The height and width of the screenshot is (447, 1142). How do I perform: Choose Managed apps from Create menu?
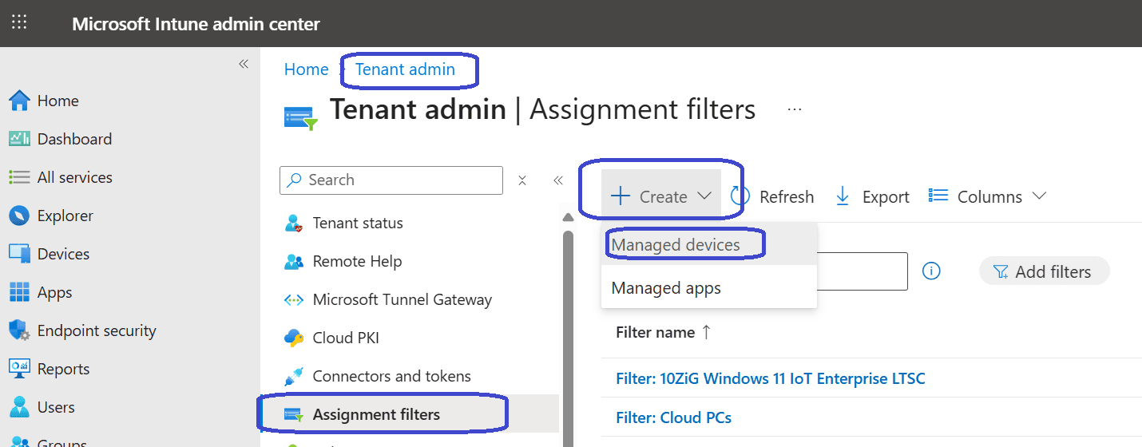coord(666,288)
